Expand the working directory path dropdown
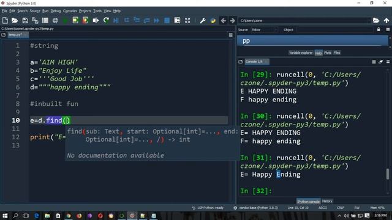392x220 pixels. 369,20
